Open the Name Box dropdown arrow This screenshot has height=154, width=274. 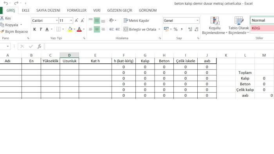(8, 46)
